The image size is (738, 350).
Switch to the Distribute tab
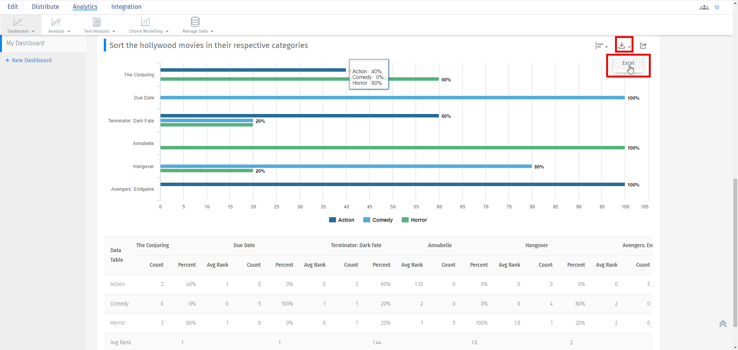(x=45, y=7)
